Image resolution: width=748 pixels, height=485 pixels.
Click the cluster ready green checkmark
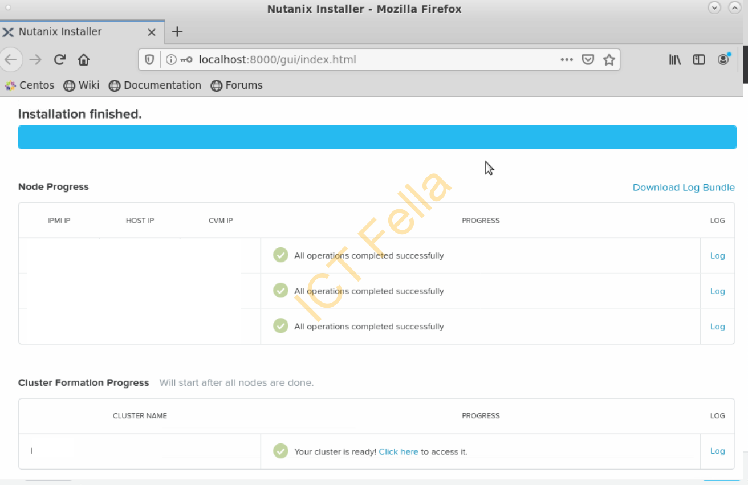(x=280, y=451)
